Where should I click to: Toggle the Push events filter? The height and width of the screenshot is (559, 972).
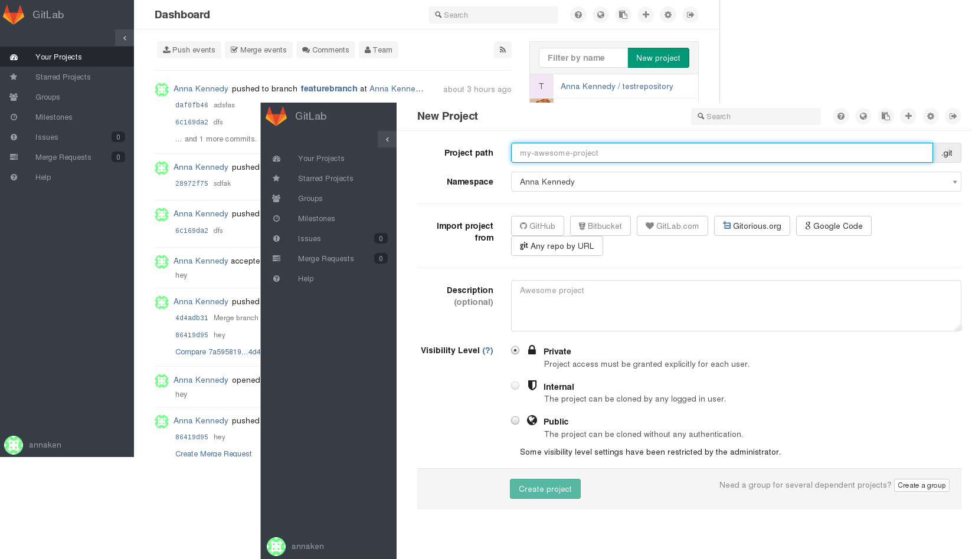[189, 50]
